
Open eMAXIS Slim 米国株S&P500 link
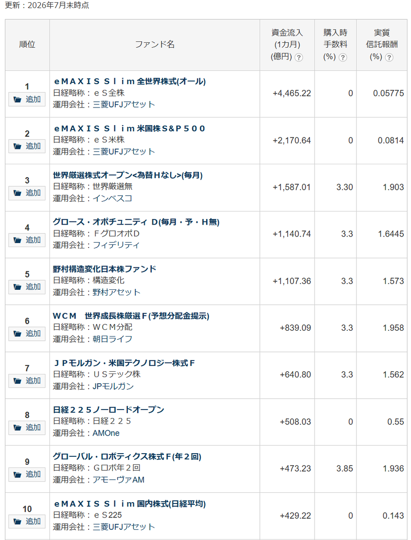pyautogui.click(x=129, y=128)
